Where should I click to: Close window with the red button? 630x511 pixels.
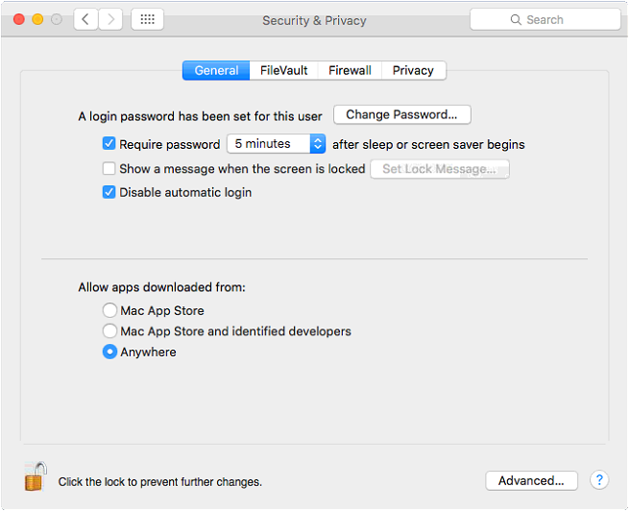pos(19,19)
